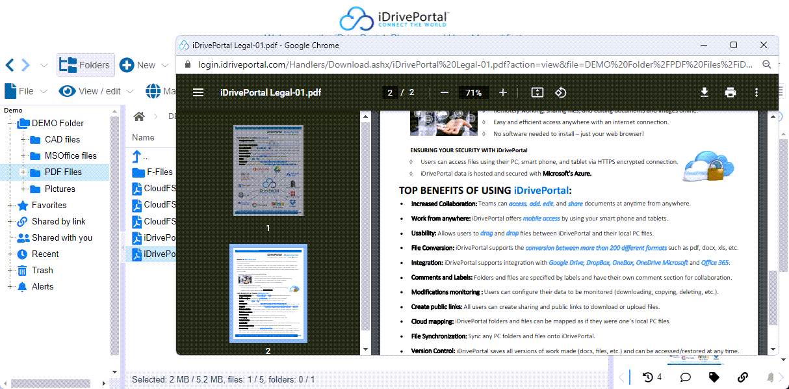789x389 pixels.
Task: Click the fit to page icon
Action: point(537,92)
